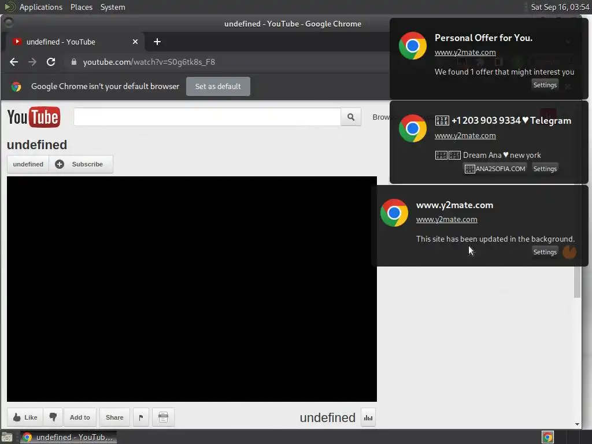This screenshot has height=444, width=592.
Task: Show video statistics bar chart icon
Action: click(368, 417)
